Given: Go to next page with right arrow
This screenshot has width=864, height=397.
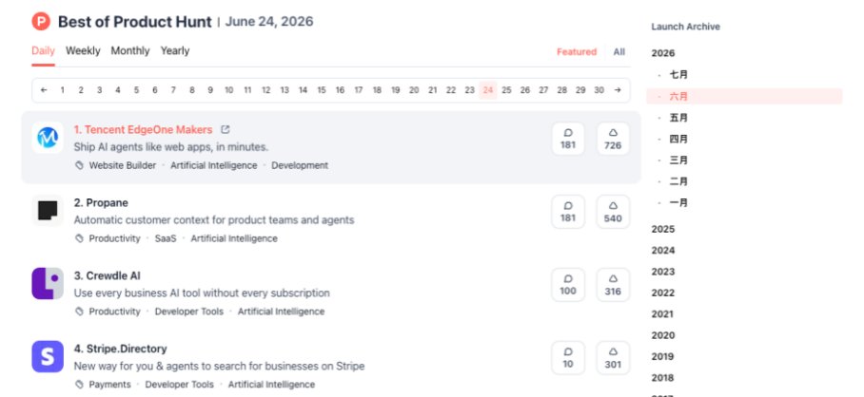Looking at the screenshot, I should [618, 90].
